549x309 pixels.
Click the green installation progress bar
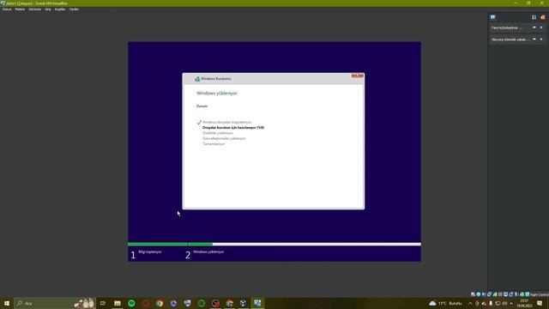170,244
